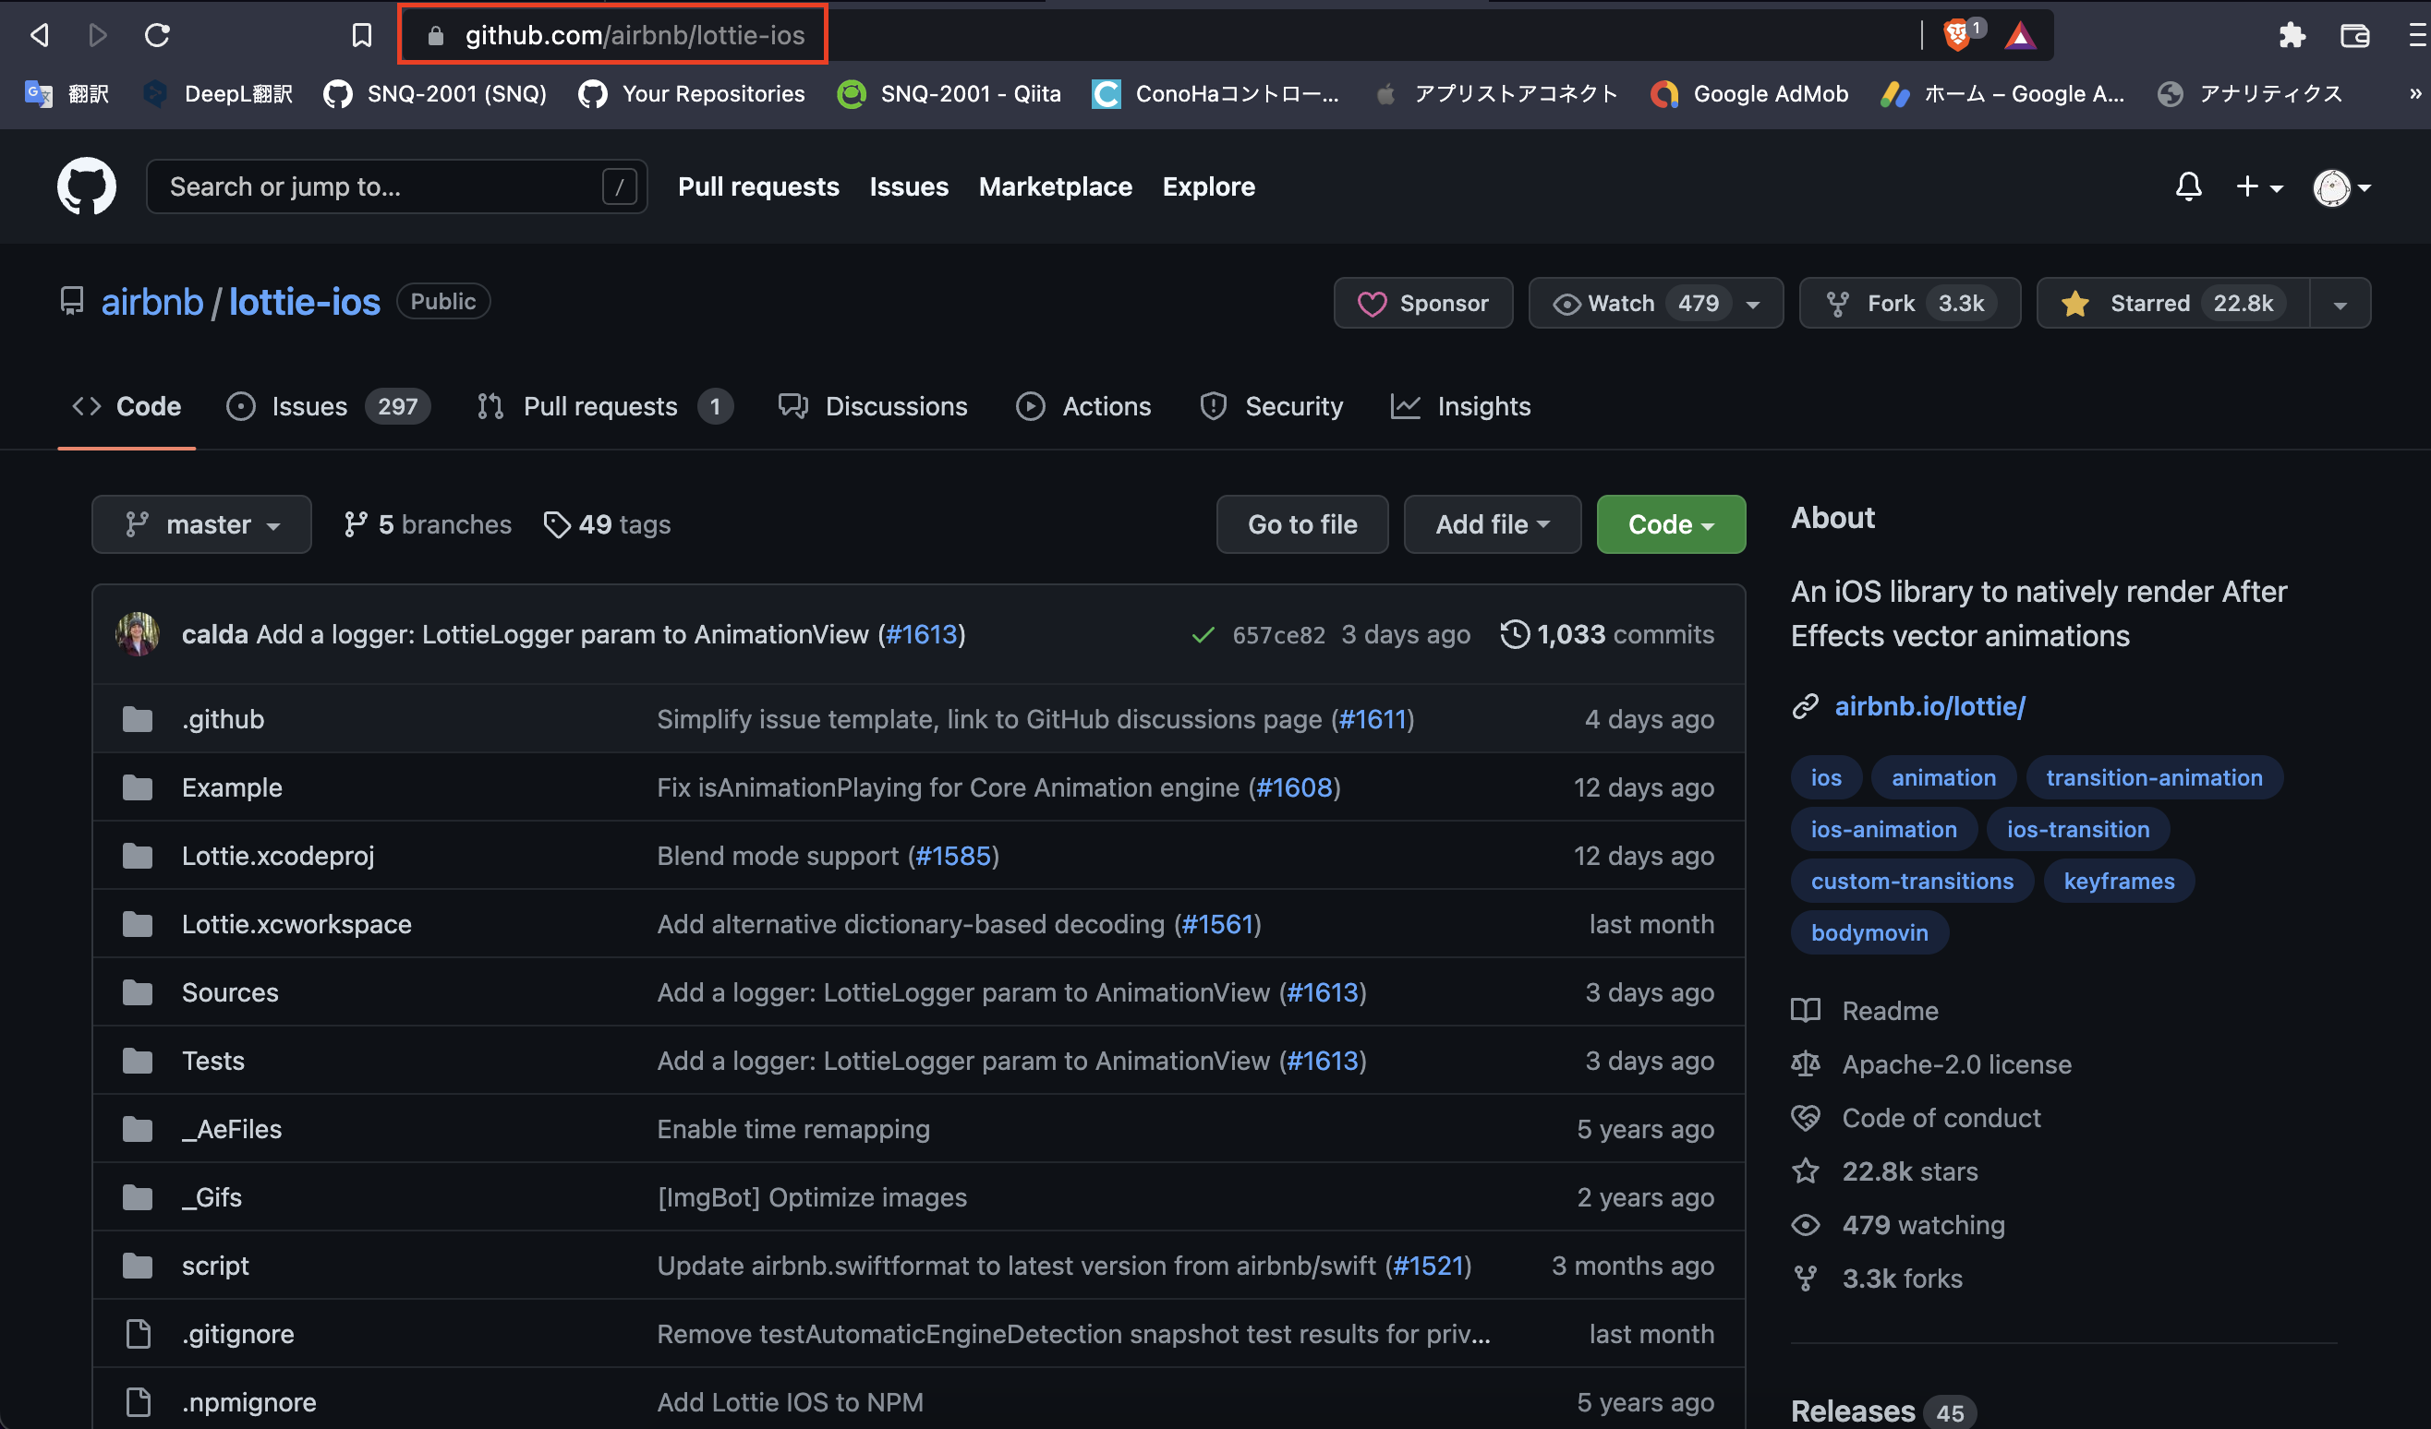Open the Brave Rewards triangle icon
Viewport: 2431px width, 1429px height.
[x=2020, y=36]
